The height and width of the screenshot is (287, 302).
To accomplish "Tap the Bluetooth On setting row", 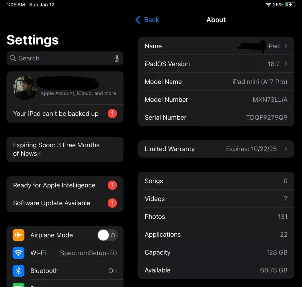I will click(x=65, y=271).
